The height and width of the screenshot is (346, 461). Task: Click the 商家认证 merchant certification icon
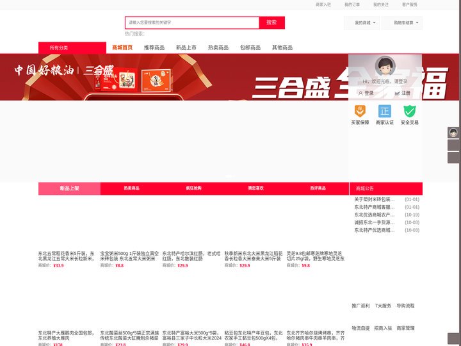click(385, 111)
